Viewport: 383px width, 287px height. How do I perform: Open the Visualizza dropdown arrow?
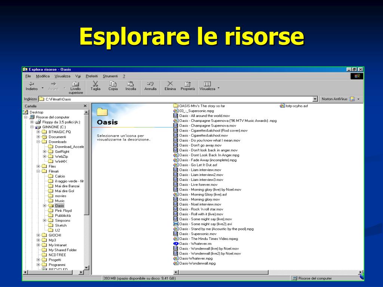coord(218,88)
